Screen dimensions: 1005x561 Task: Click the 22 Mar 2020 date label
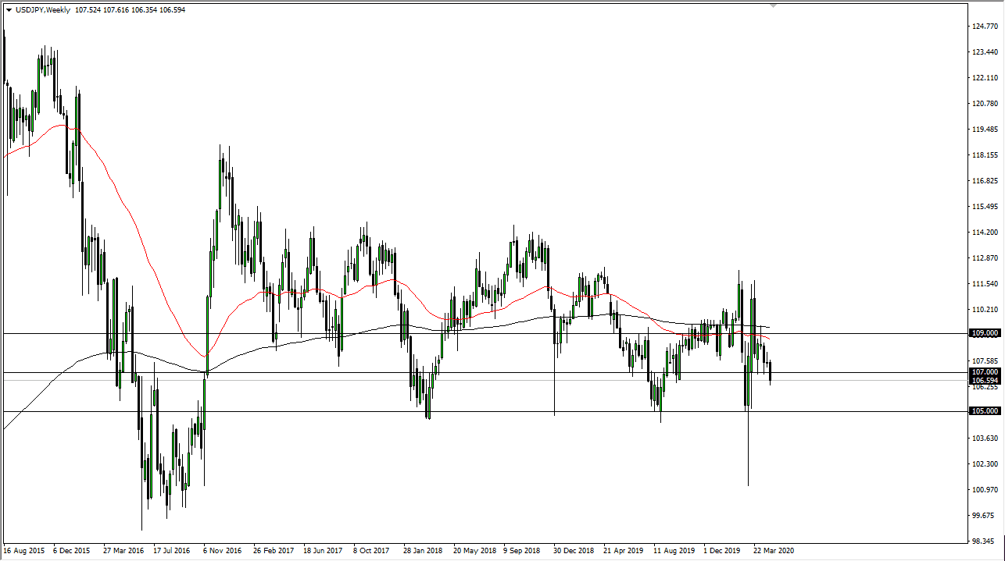pyautogui.click(x=774, y=551)
